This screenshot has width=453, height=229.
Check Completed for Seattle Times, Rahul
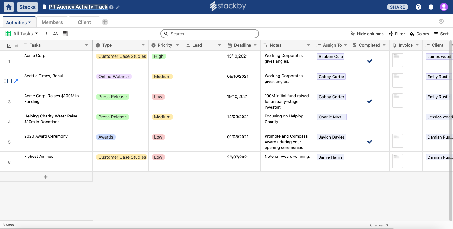pos(370,81)
